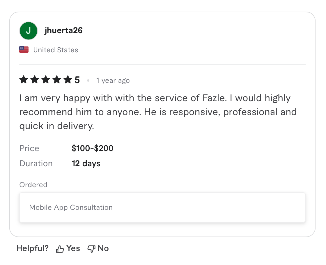
Task: Click the 1 year ago timestamp
Action: coord(113,80)
